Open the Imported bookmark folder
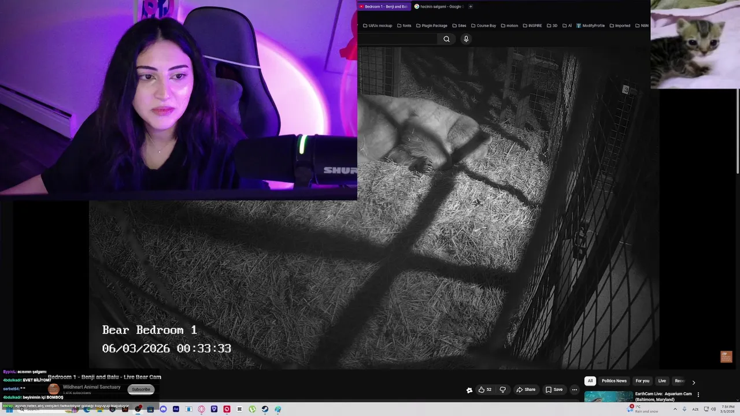The image size is (740, 416). (x=620, y=25)
